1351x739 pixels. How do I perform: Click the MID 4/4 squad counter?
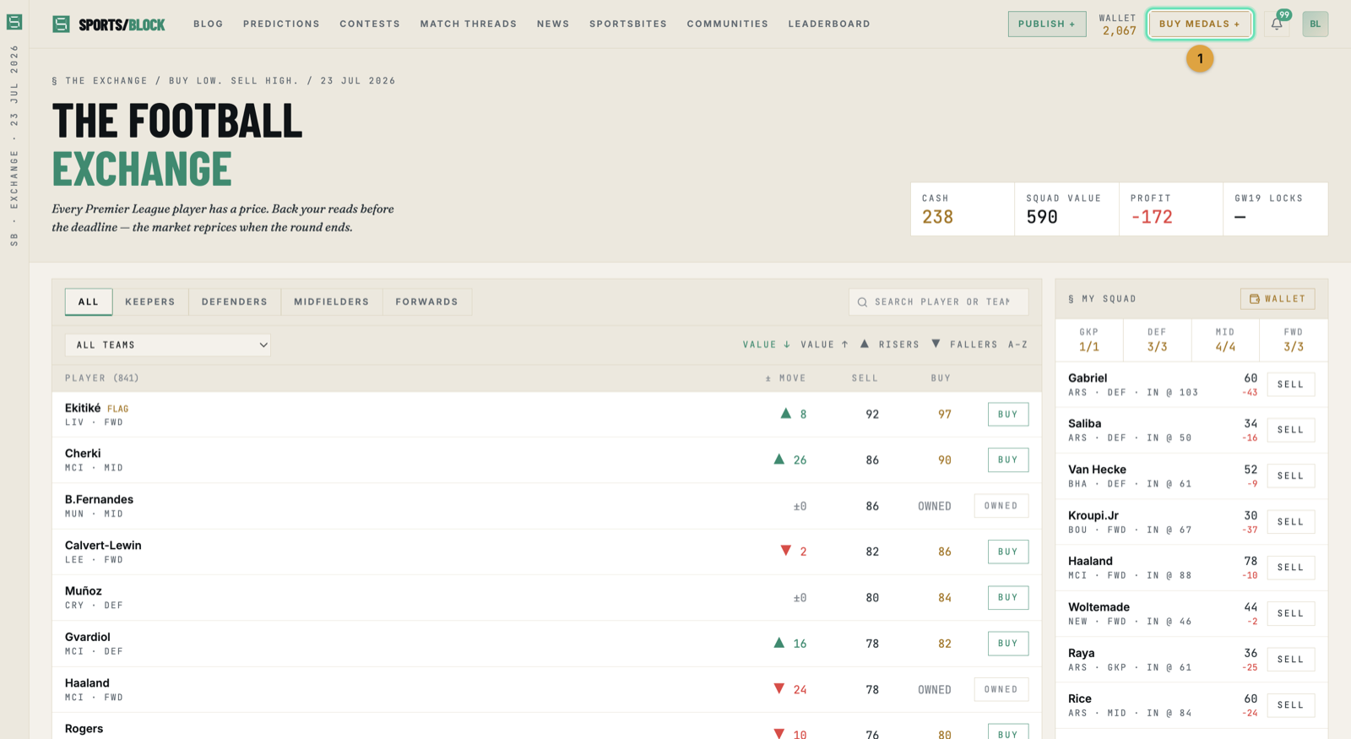tap(1225, 340)
